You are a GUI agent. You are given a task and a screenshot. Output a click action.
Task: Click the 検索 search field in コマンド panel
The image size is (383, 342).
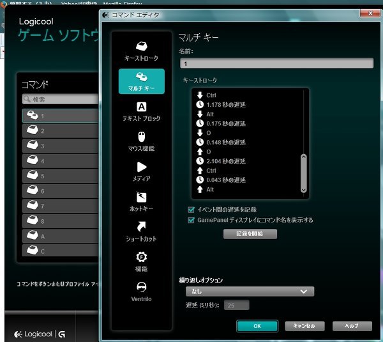(61, 99)
